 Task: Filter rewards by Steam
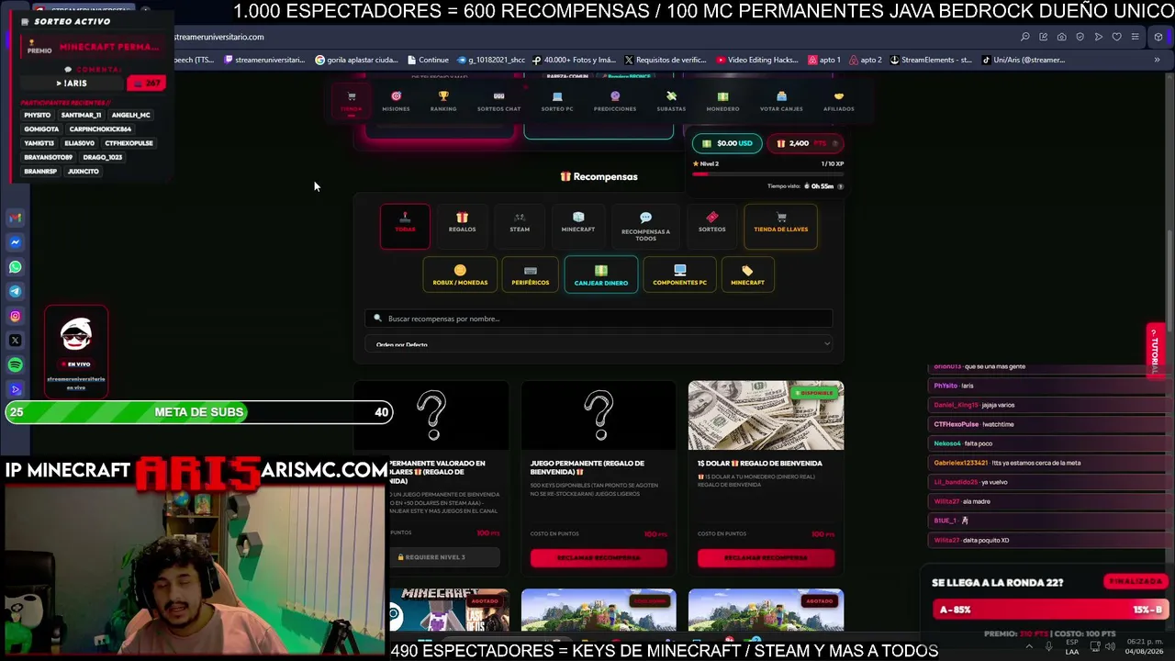[x=520, y=226]
